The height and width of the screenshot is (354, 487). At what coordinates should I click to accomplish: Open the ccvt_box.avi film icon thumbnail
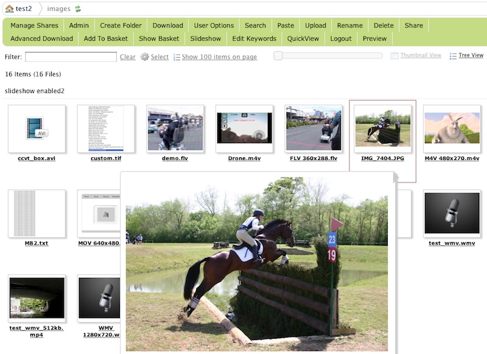click(x=37, y=128)
